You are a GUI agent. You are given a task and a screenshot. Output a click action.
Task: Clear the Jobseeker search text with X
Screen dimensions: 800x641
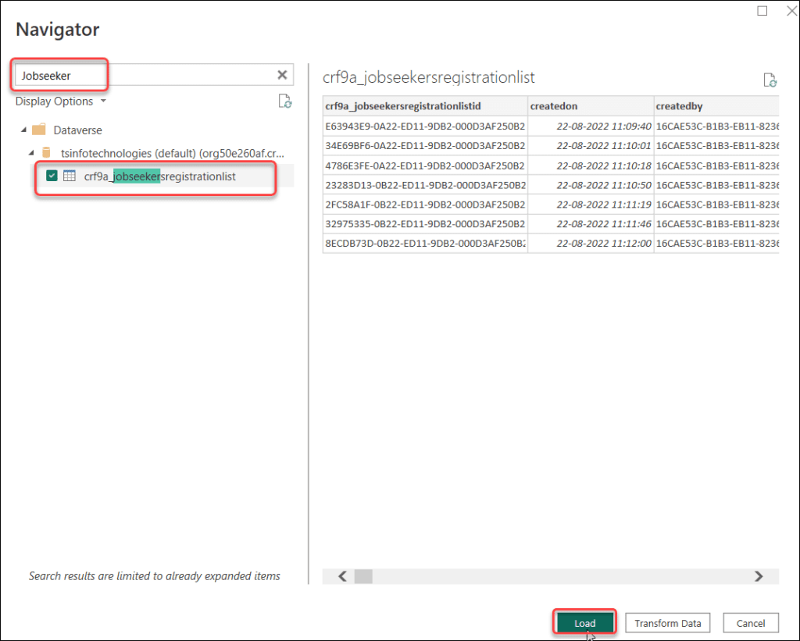[x=282, y=75]
